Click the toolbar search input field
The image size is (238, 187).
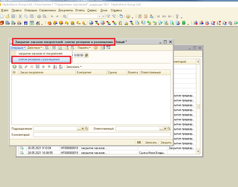(83, 16)
